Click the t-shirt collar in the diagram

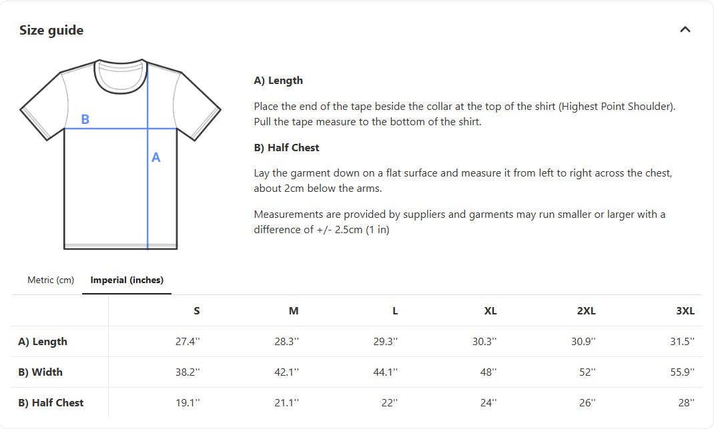120,75
